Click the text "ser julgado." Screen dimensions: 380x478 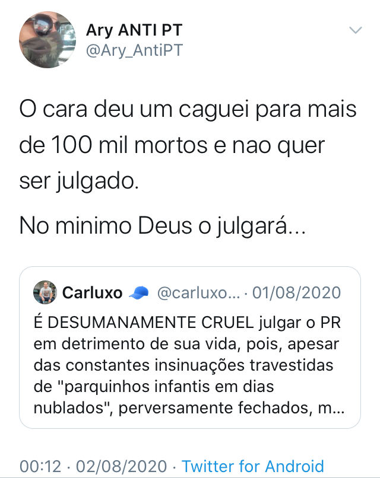tap(79, 181)
